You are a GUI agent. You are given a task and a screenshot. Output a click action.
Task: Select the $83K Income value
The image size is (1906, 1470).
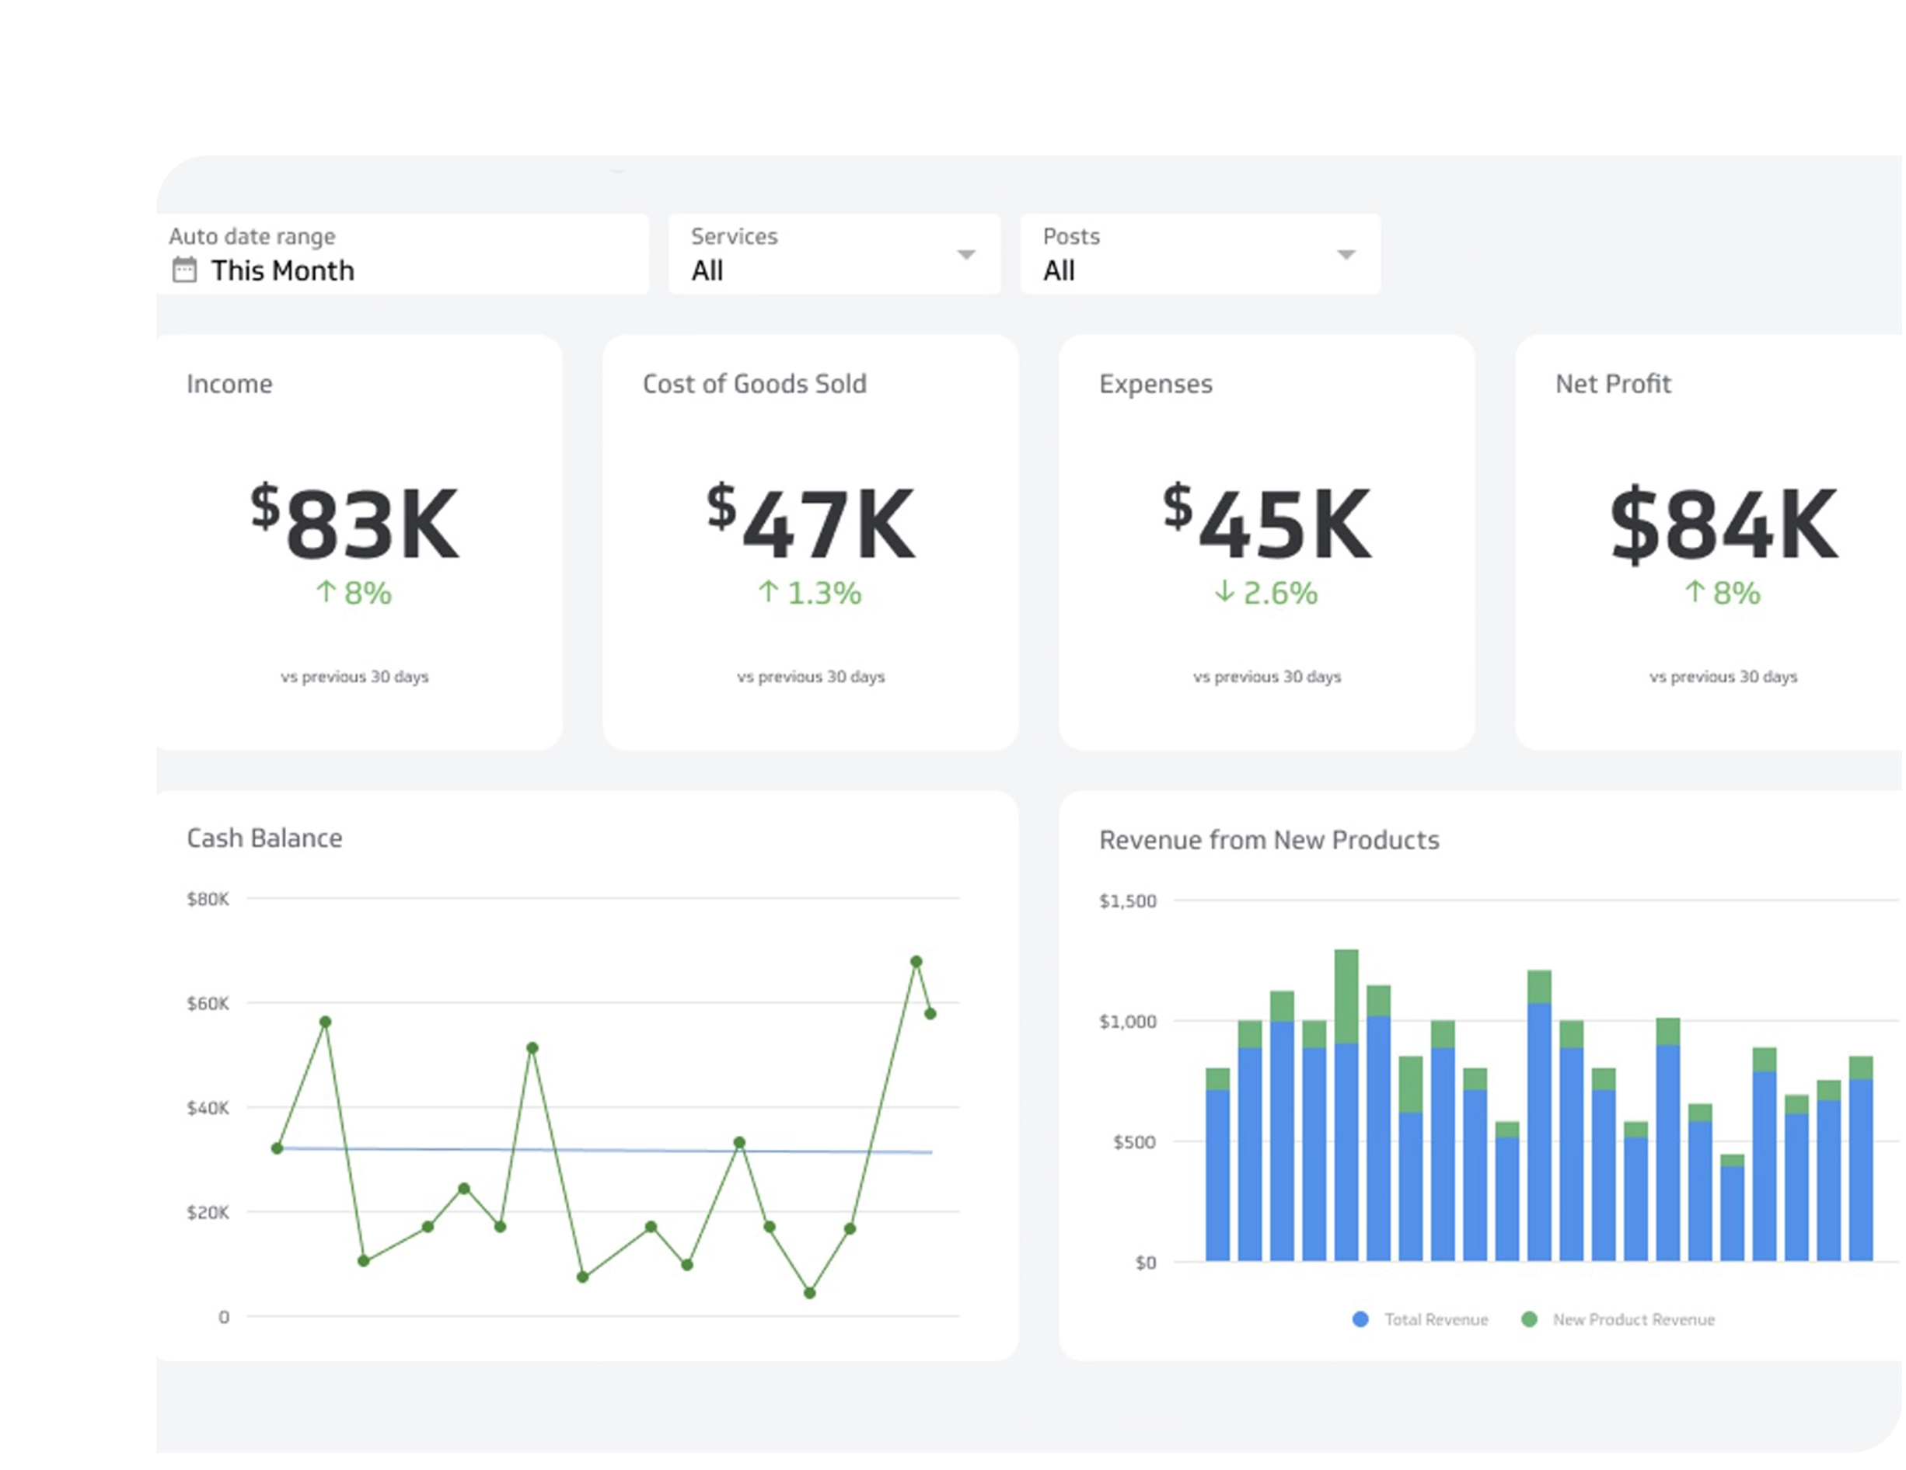click(354, 521)
